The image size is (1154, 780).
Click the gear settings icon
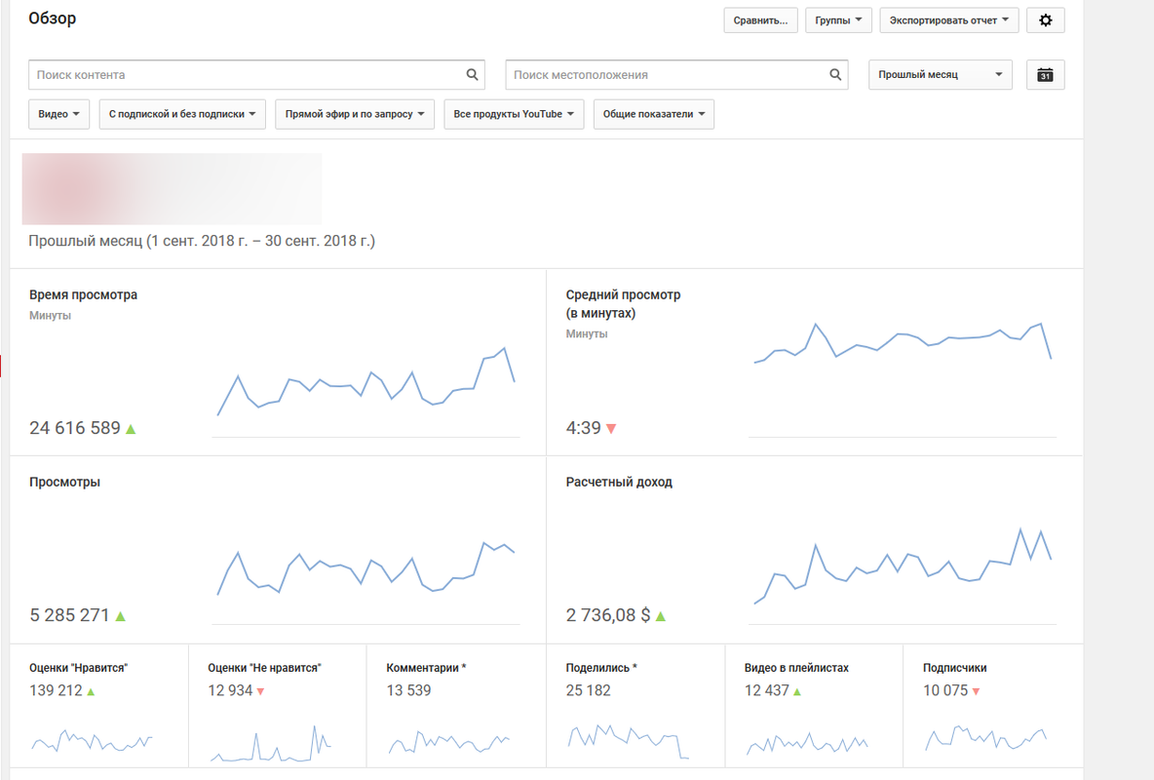point(1046,20)
